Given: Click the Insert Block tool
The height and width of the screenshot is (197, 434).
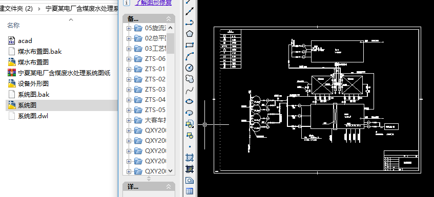Looking at the screenshot, I should tap(190, 124).
